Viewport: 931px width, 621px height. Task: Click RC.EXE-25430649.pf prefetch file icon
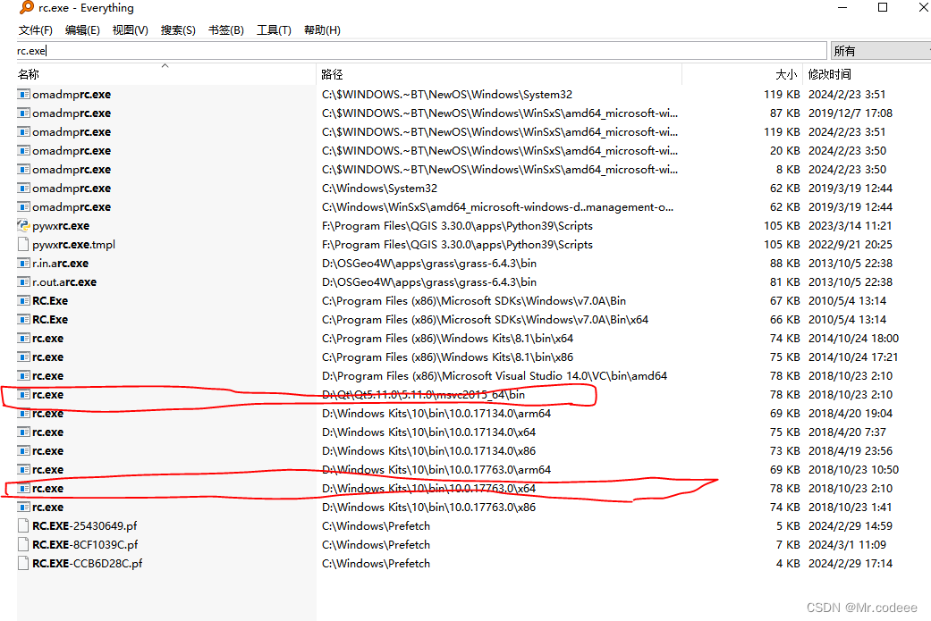coord(24,526)
